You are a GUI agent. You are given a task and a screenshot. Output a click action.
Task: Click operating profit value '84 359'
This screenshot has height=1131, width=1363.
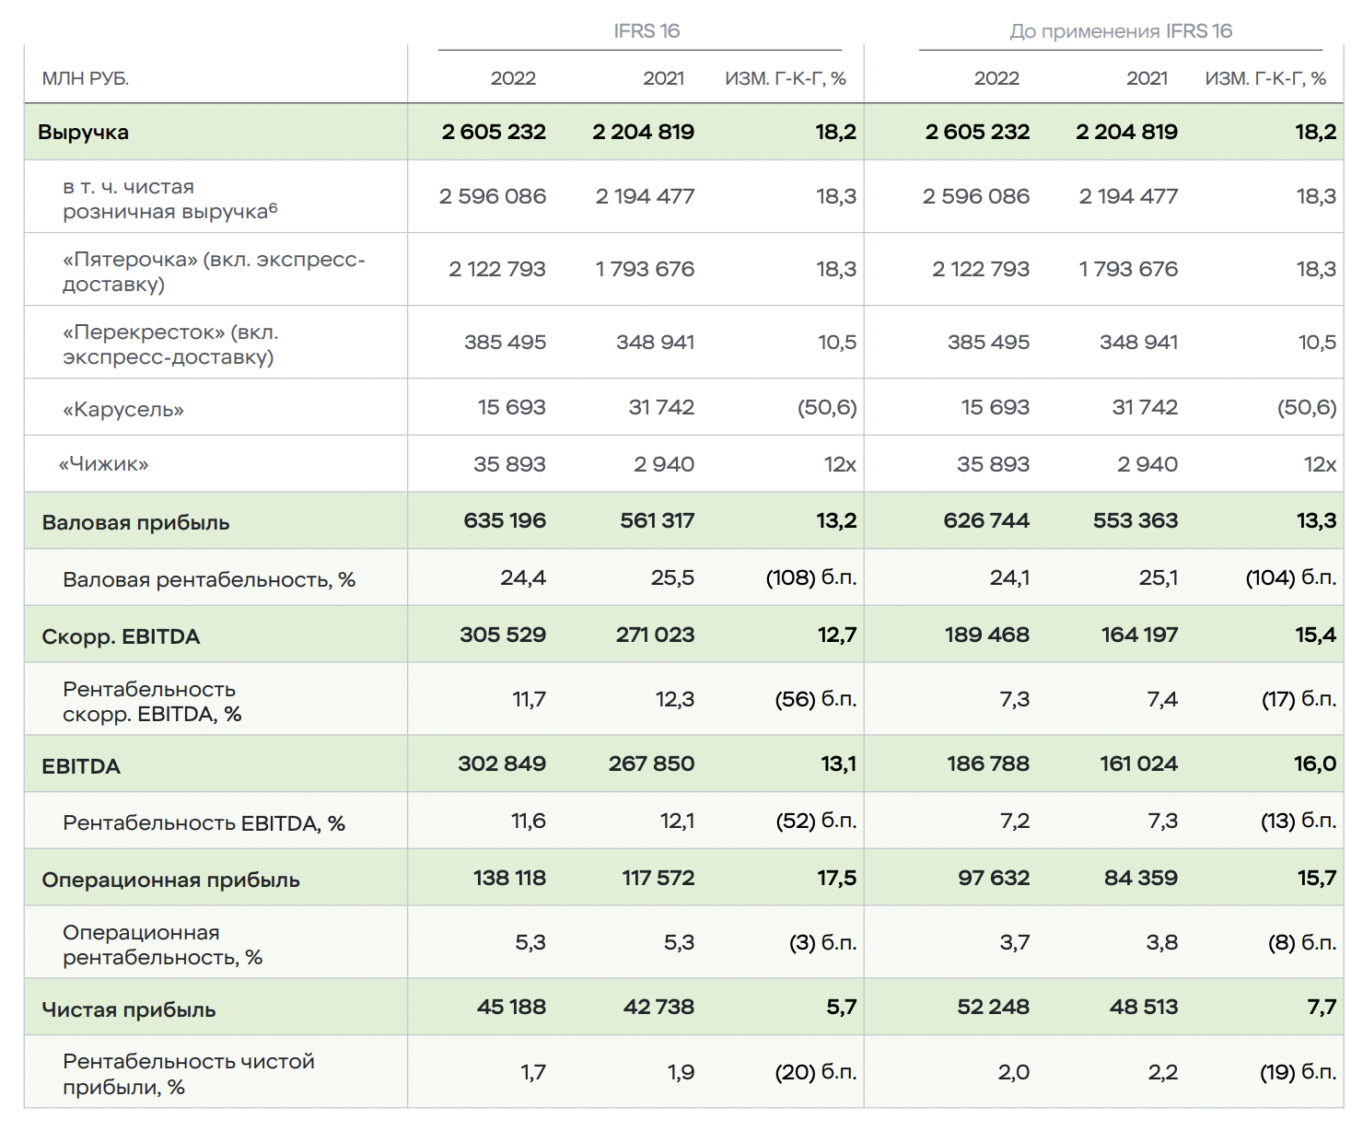tap(1141, 878)
